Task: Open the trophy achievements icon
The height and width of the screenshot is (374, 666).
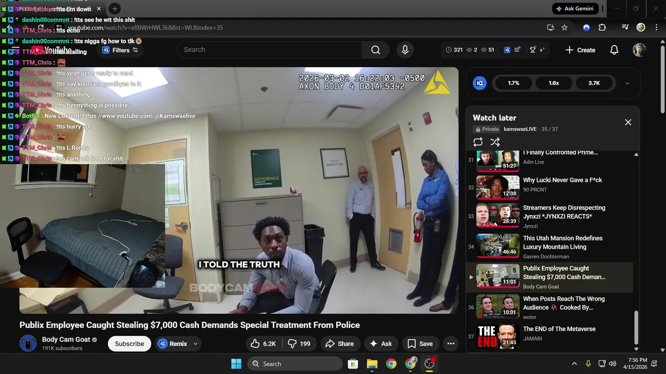Action: point(533,50)
